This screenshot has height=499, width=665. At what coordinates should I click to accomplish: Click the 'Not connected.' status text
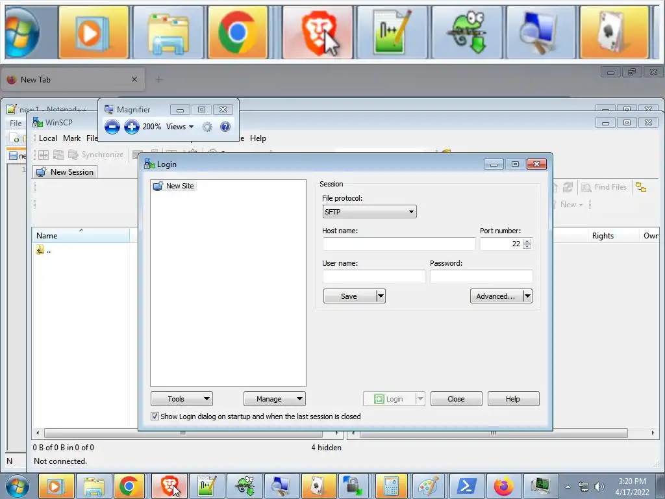click(60, 461)
